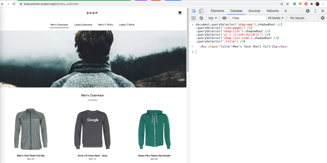Viewport: 327px width, 163px height.
Task: Bookmark this page with the star
Action: click(287, 4)
